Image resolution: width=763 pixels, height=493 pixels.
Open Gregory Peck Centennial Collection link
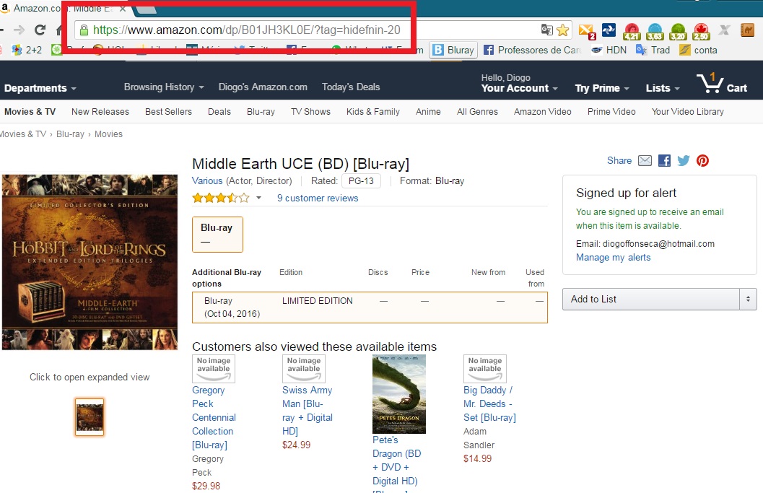(214, 417)
